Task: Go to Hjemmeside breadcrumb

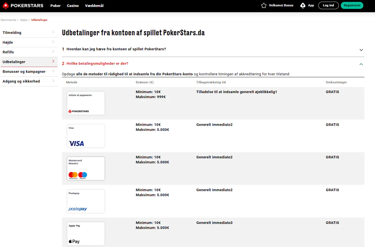Action: [x=8, y=20]
